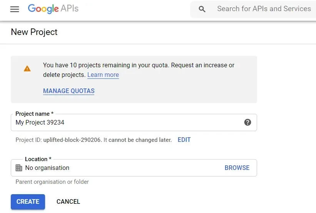Create the new project
Image resolution: width=316 pixels, height=213 pixels.
click(x=28, y=202)
